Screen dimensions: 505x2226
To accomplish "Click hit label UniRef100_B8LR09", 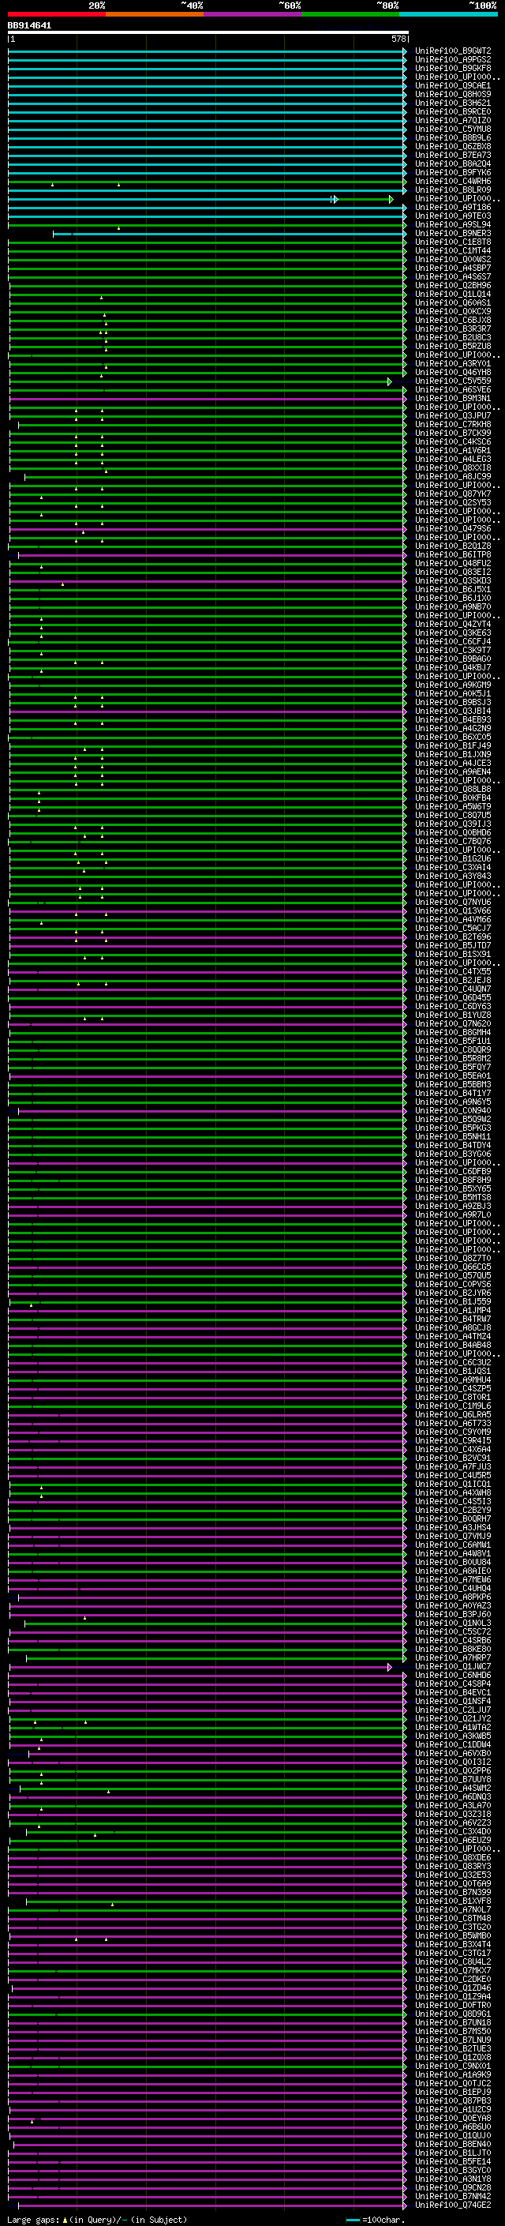I will (452, 190).
